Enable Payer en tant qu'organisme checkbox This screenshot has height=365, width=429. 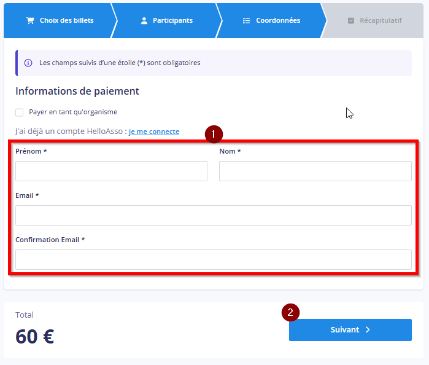pyautogui.click(x=20, y=112)
